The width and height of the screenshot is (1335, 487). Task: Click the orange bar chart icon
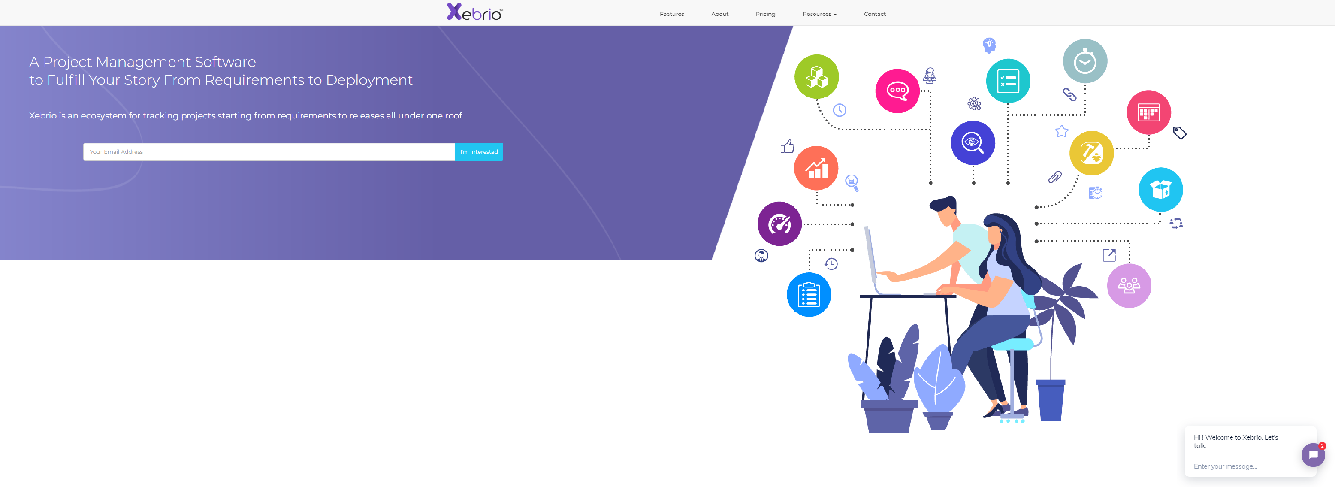point(816,168)
